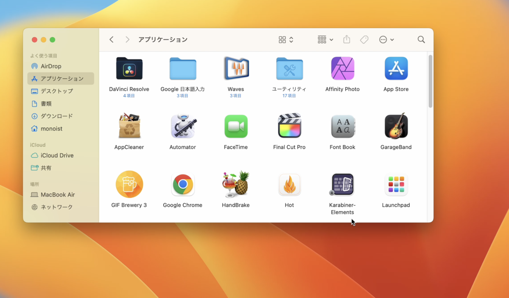This screenshot has width=509, height=298.
Task: Click the 17項目 count label
Action: [289, 96]
